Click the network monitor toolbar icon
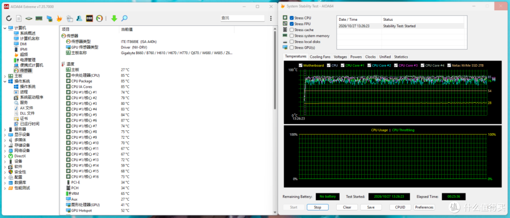This screenshot has width=510, height=218. coord(49,18)
